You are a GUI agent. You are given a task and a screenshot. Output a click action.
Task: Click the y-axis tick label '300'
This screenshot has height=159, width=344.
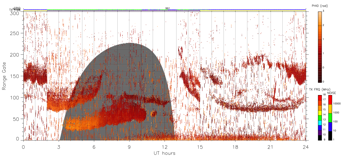pyautogui.click(x=15, y=13)
